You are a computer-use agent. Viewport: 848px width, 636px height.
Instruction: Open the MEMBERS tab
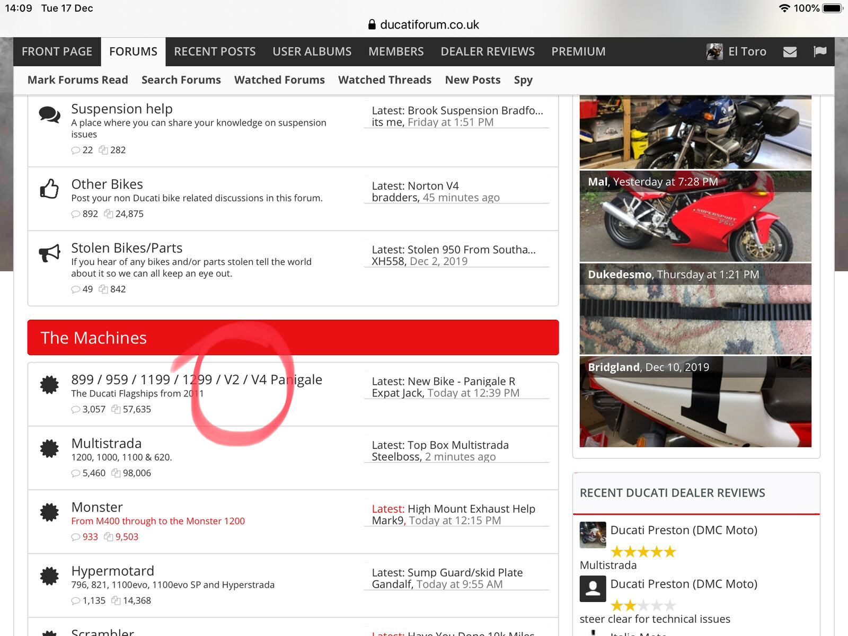tap(396, 51)
